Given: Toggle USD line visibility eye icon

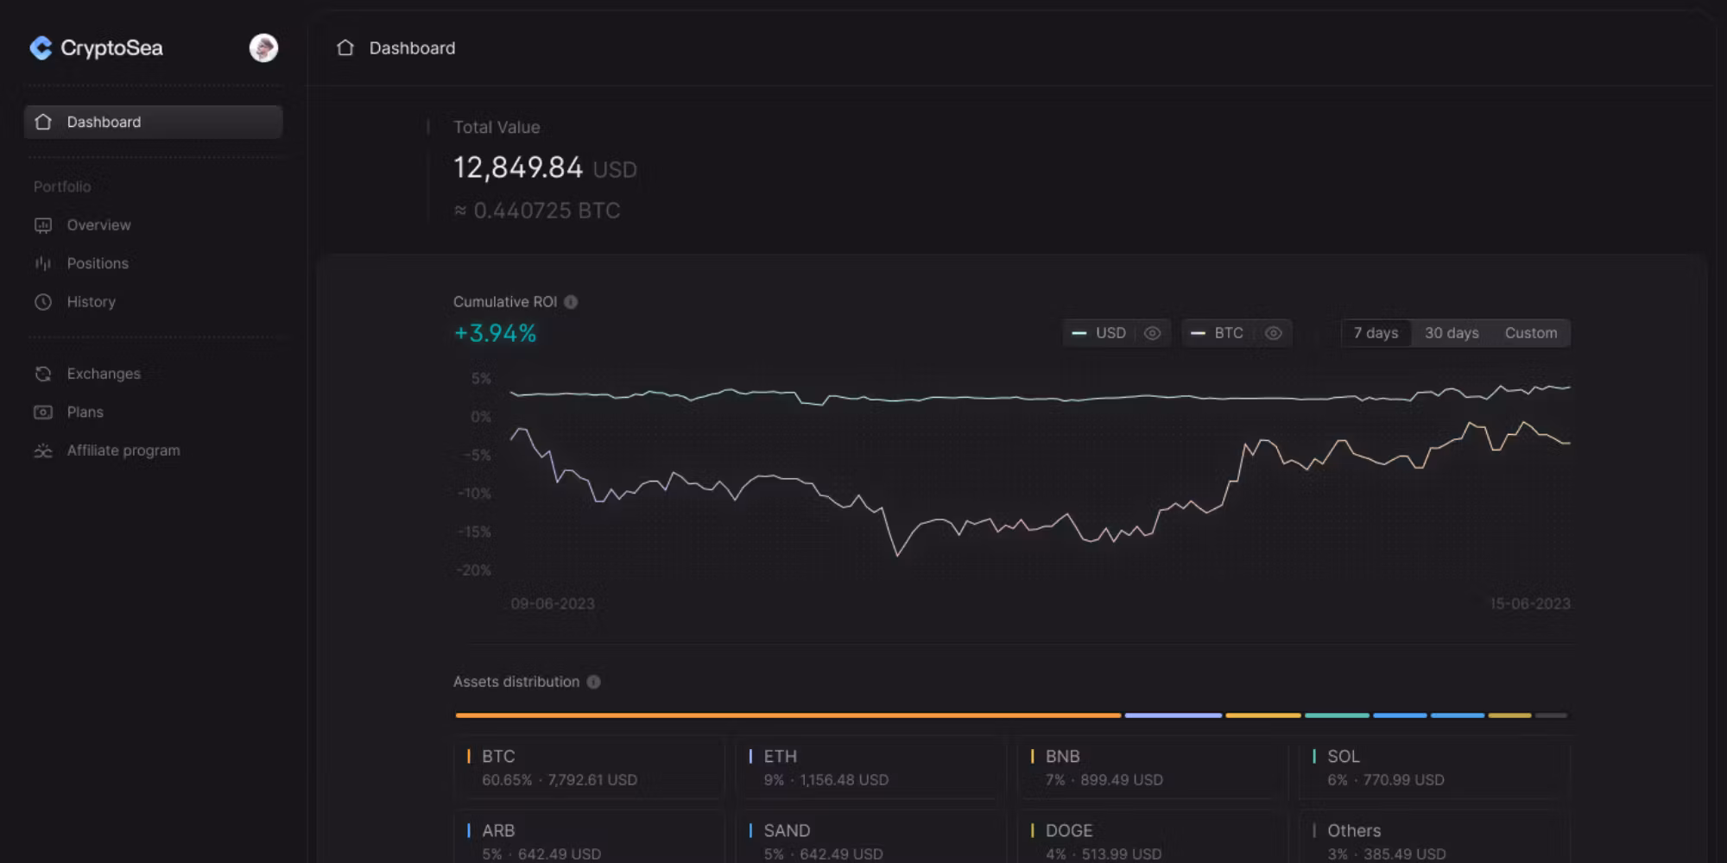Looking at the screenshot, I should pyautogui.click(x=1152, y=333).
